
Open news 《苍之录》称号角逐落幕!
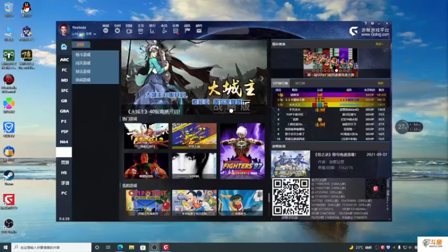335,155
